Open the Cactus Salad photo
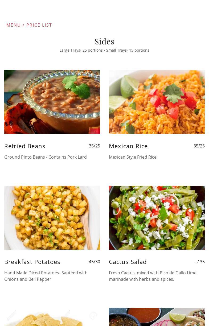The width and height of the screenshot is (209, 326). [x=157, y=218]
